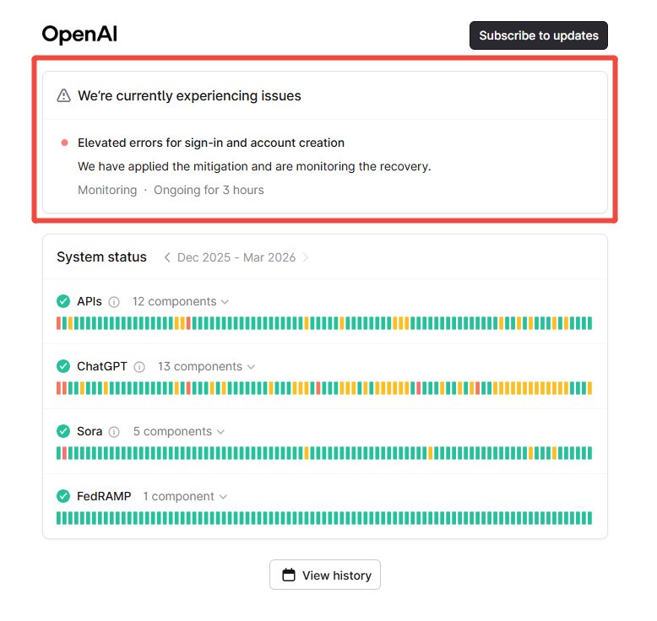This screenshot has width=657, height=621.
Task: Click the OpenAI logo
Action: pyautogui.click(x=79, y=35)
